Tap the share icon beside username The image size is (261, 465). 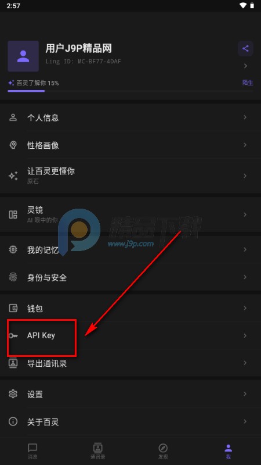(245, 48)
